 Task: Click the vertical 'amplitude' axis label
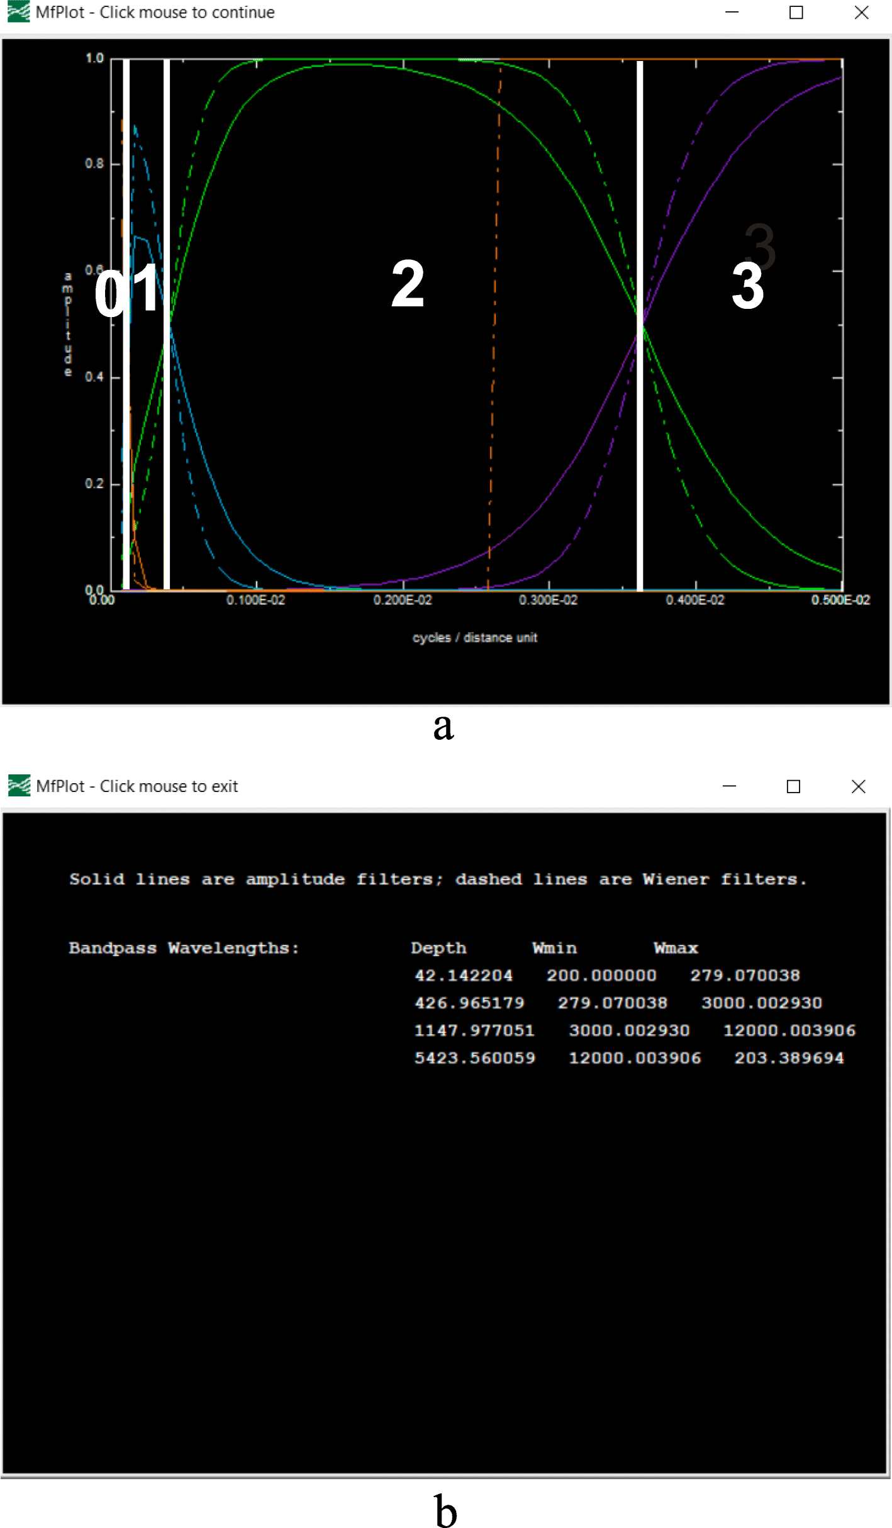pyautogui.click(x=68, y=325)
